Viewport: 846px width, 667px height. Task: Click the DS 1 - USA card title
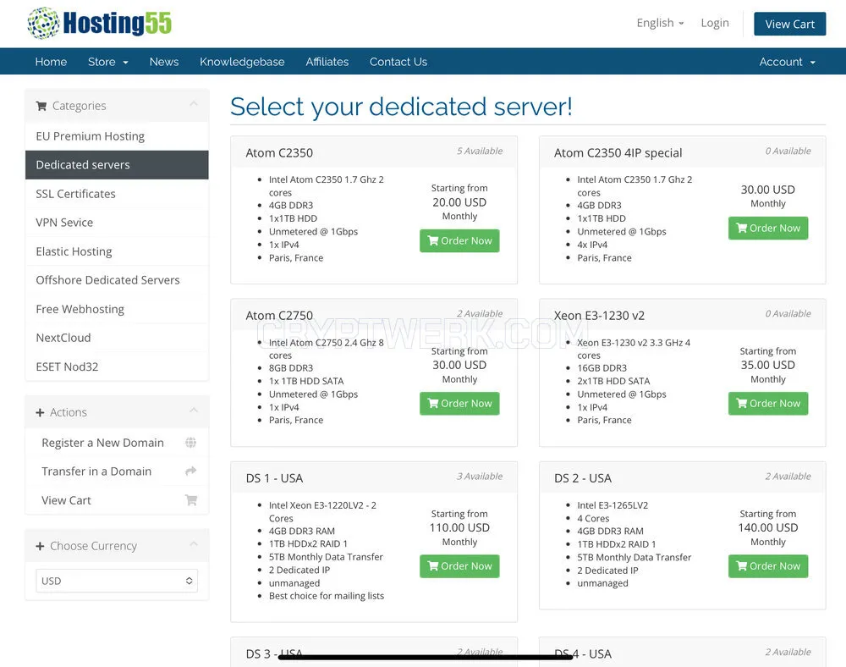tap(274, 478)
